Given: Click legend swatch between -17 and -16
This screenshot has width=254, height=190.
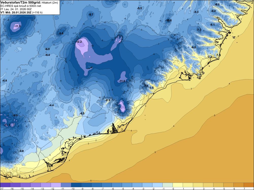Looking at the screenshot, I should click(5, 185).
